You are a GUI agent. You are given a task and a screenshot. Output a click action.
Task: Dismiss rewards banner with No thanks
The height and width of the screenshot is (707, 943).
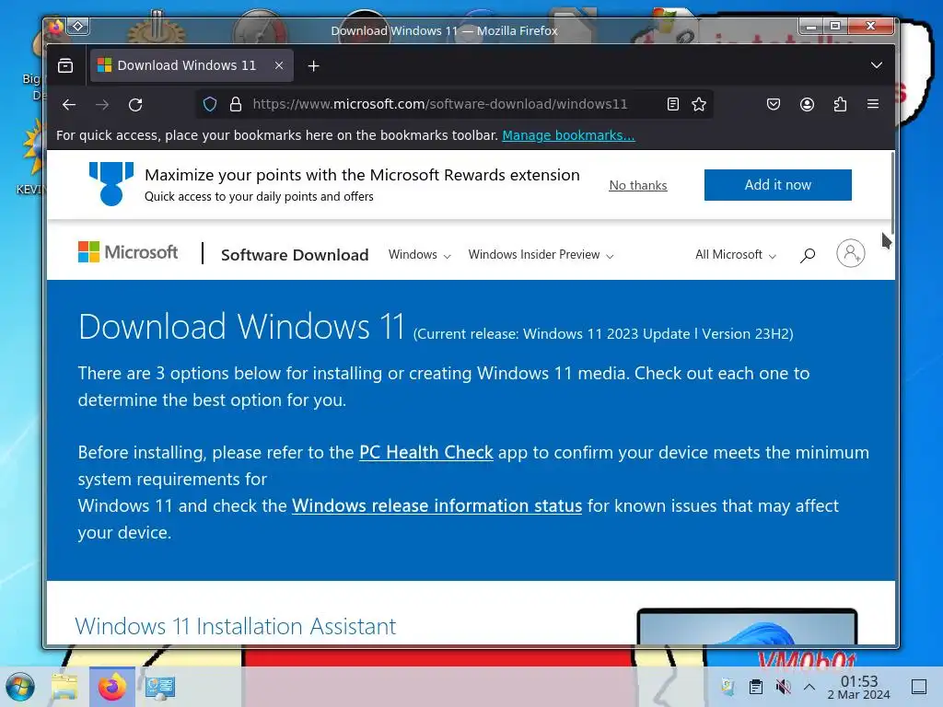(638, 185)
